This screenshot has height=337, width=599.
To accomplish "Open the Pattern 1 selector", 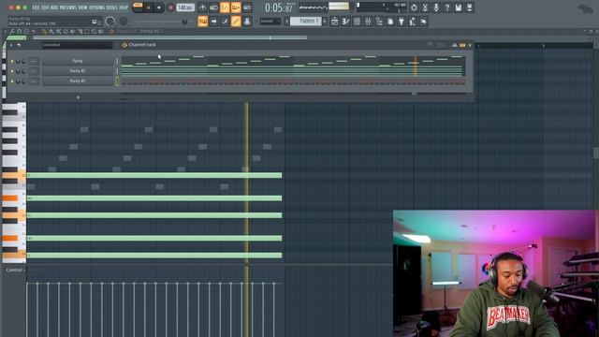I will pyautogui.click(x=306, y=22).
